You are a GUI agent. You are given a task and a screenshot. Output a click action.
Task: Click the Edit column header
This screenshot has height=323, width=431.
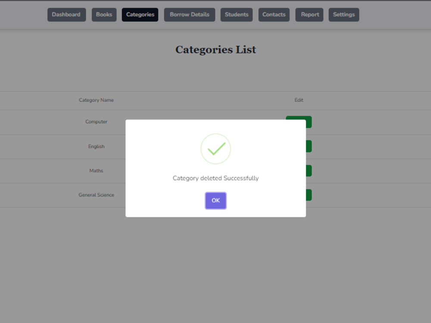pyautogui.click(x=299, y=100)
